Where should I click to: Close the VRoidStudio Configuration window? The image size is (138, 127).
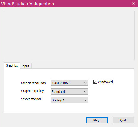click(133, 4)
